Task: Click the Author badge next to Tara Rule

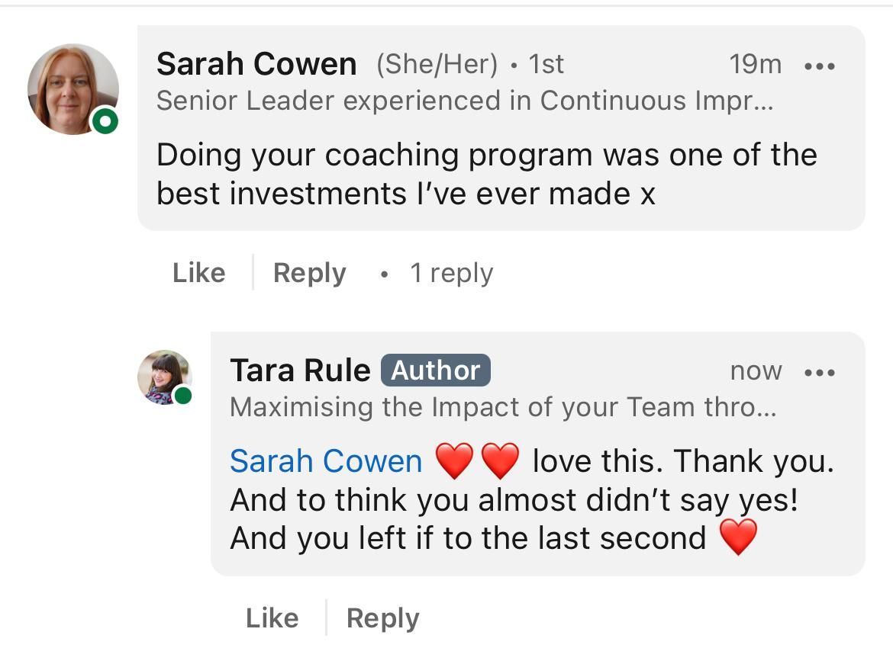Action: pyautogui.click(x=436, y=371)
